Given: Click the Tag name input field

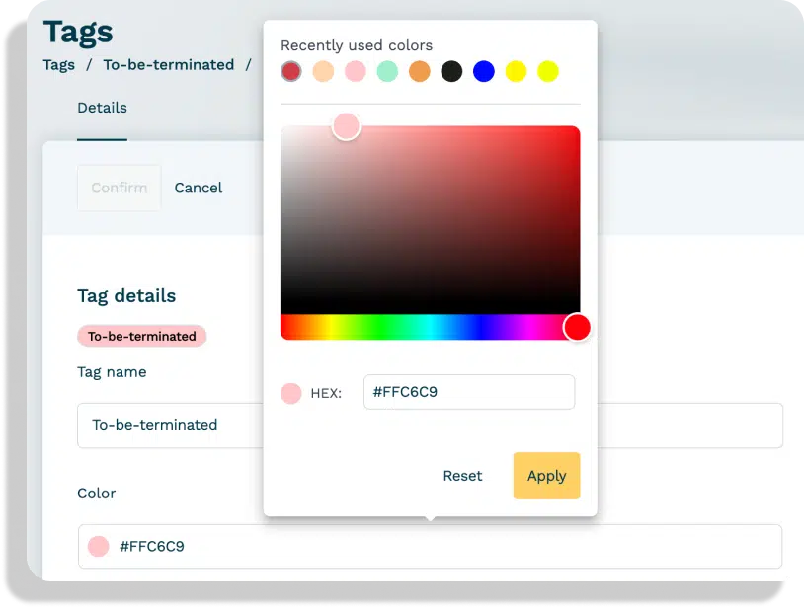Looking at the screenshot, I should pos(430,425).
